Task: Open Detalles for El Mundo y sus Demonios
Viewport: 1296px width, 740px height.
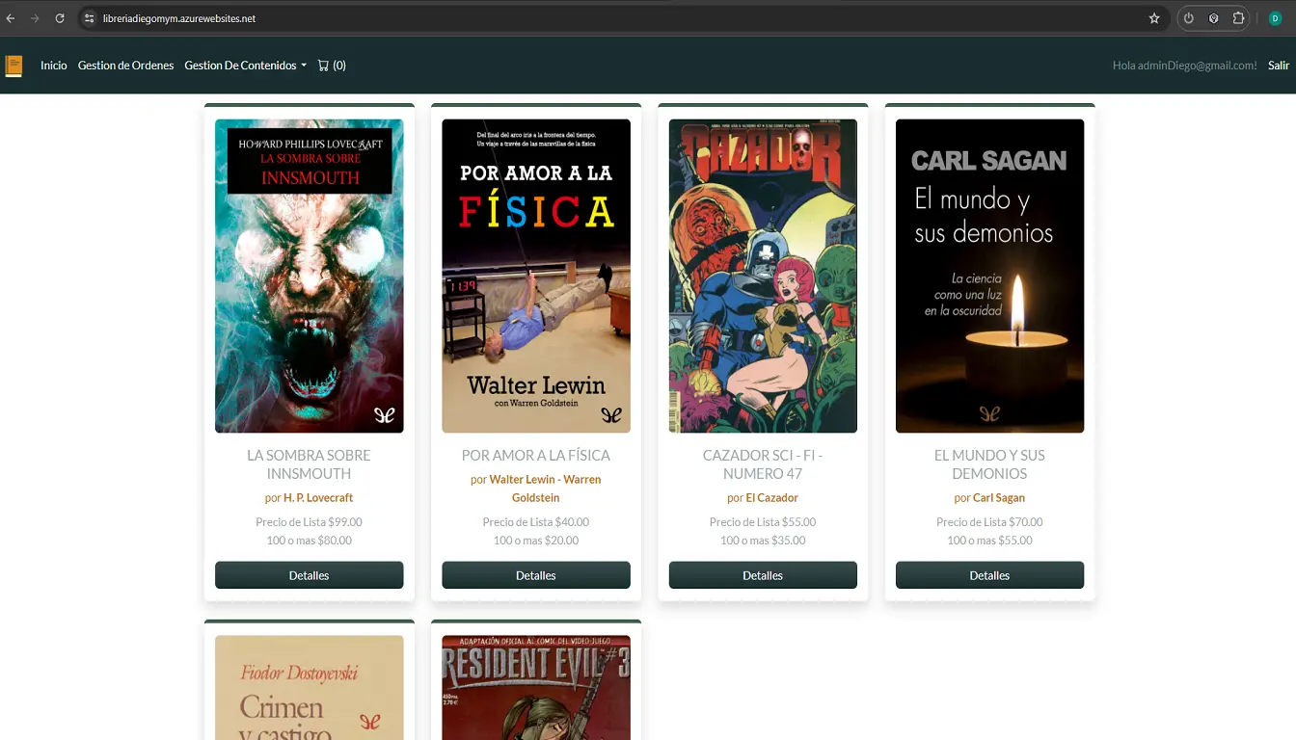Action: pyautogui.click(x=989, y=575)
